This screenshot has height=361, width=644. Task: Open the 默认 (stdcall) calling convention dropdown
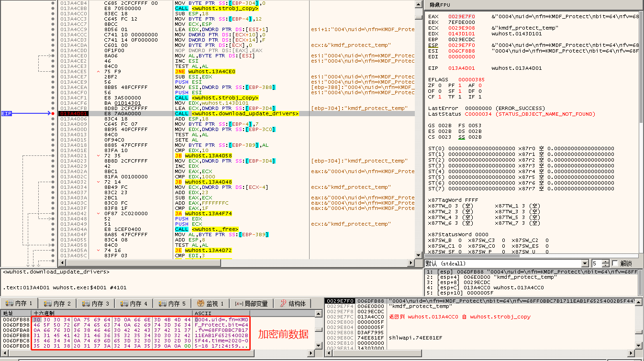(x=585, y=263)
